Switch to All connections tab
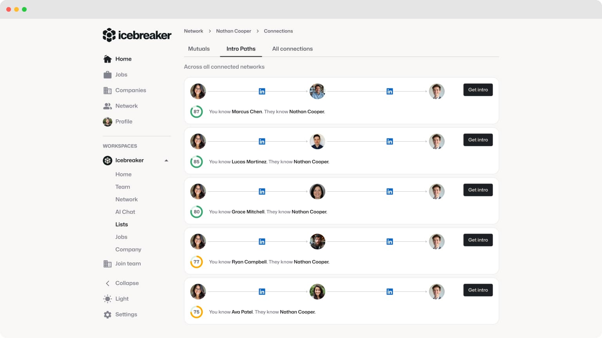602x338 pixels. pyautogui.click(x=292, y=49)
